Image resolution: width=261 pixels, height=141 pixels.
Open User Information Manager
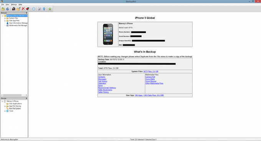click(18, 23)
